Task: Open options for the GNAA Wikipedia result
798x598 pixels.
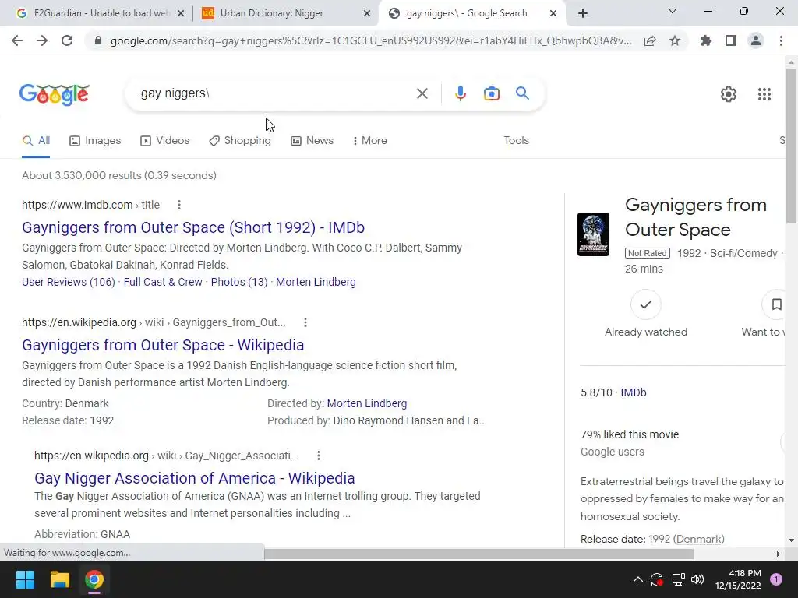Action: [318, 456]
